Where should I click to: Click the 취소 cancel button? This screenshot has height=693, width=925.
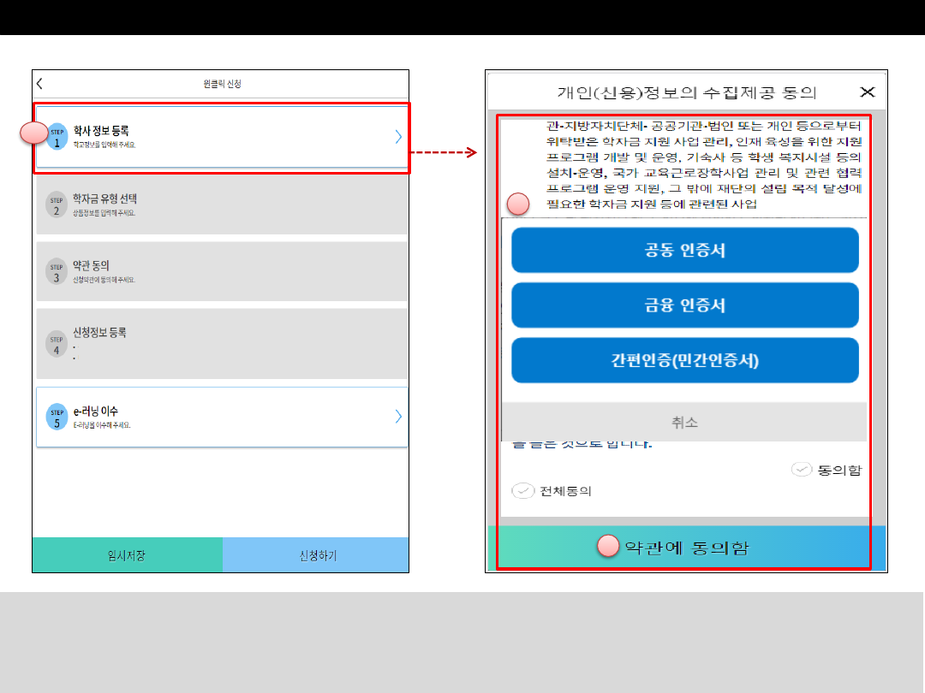coord(683,422)
